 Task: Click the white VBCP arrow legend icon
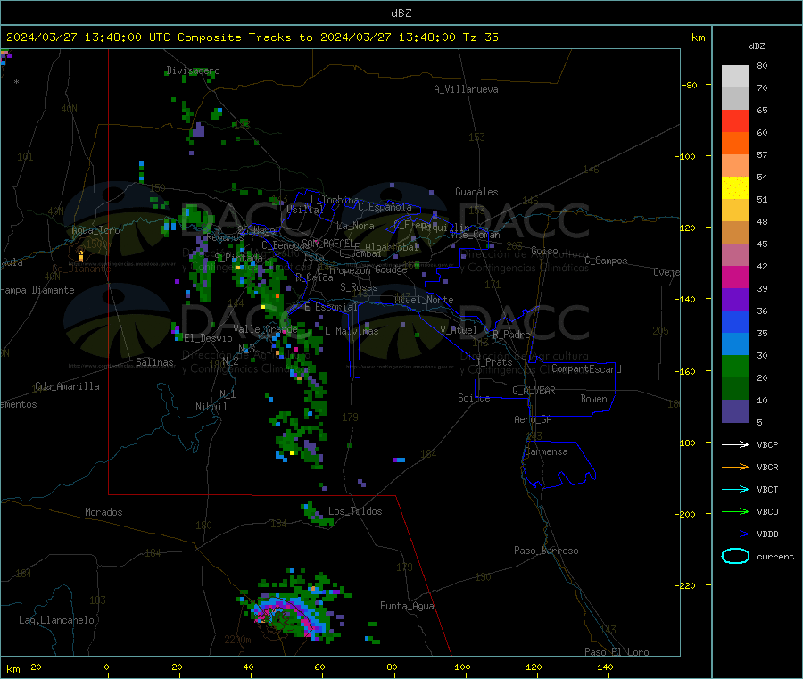pos(735,444)
